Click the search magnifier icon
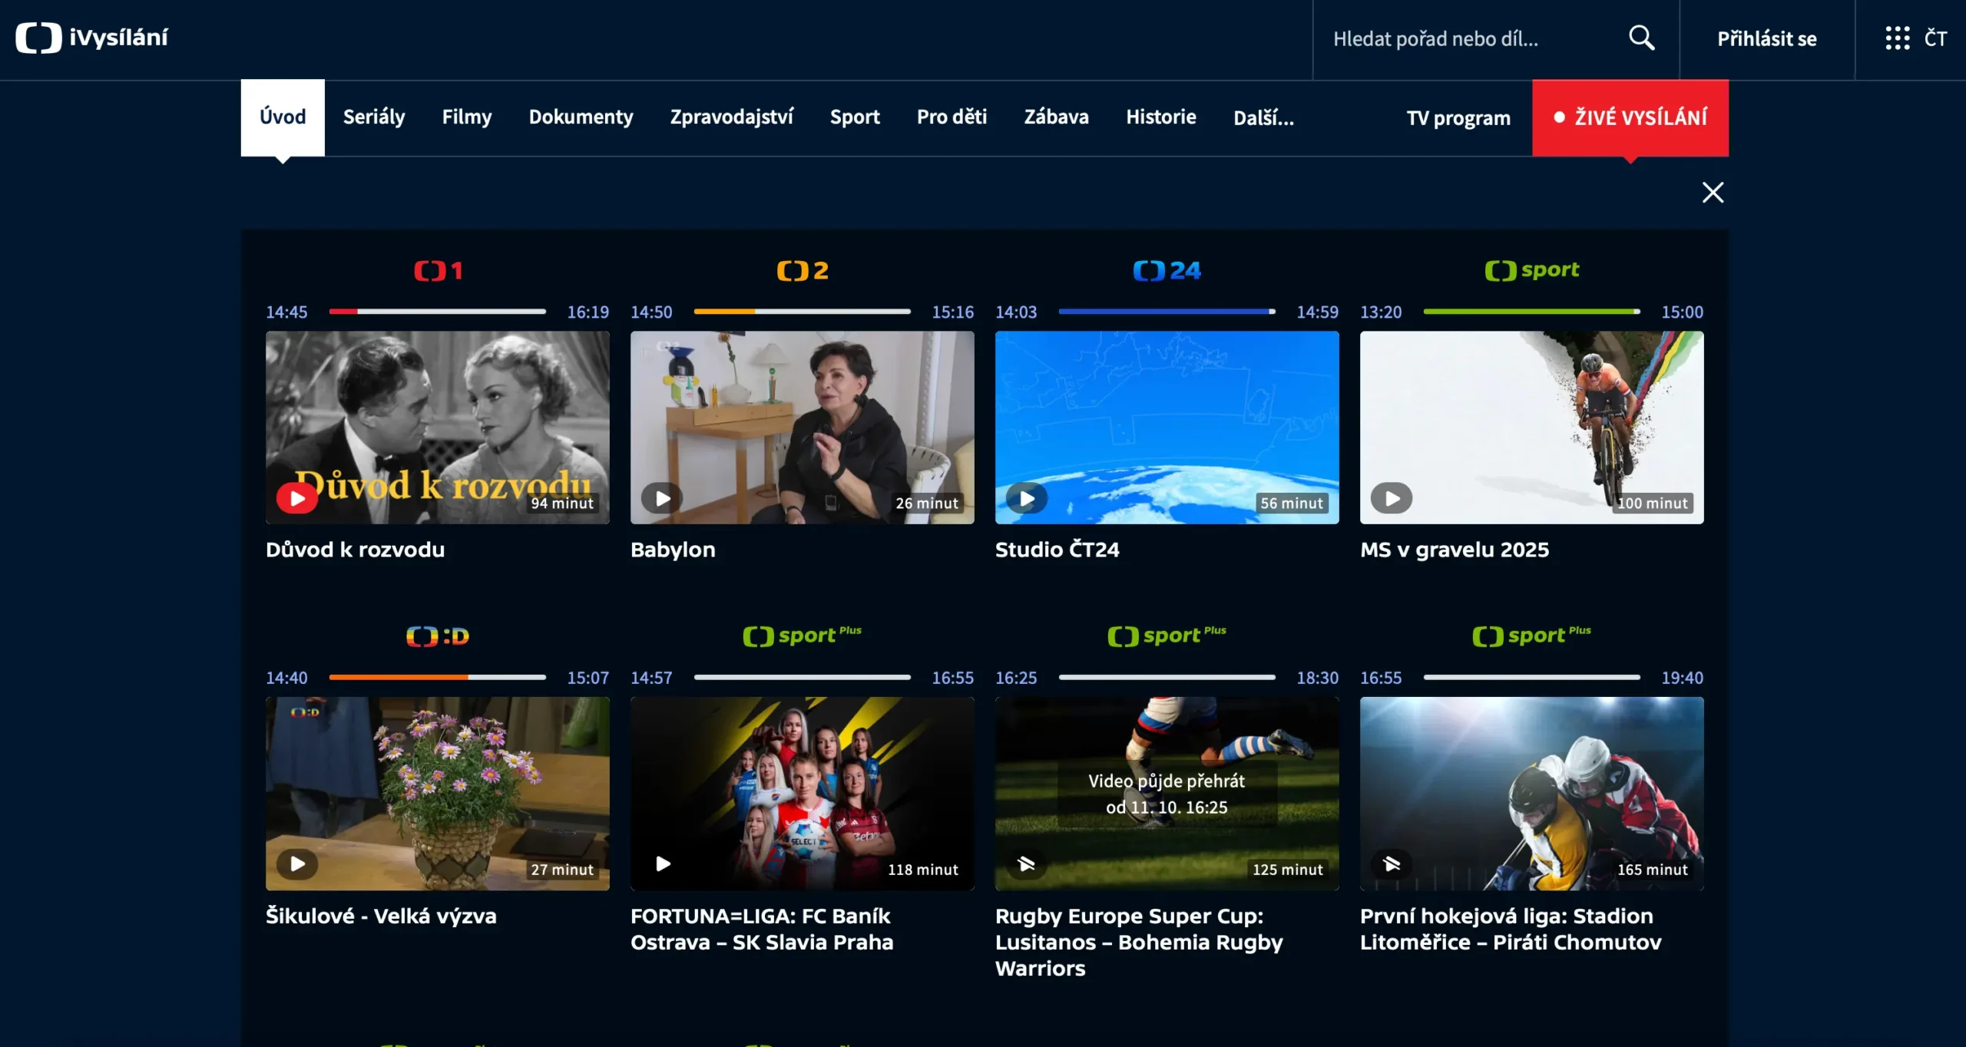This screenshot has height=1047, width=1966. tap(1641, 38)
